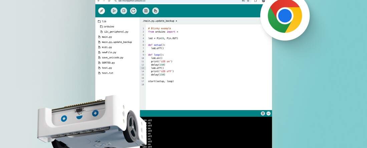Click the Connect board icon

pyautogui.click(x=101, y=11)
